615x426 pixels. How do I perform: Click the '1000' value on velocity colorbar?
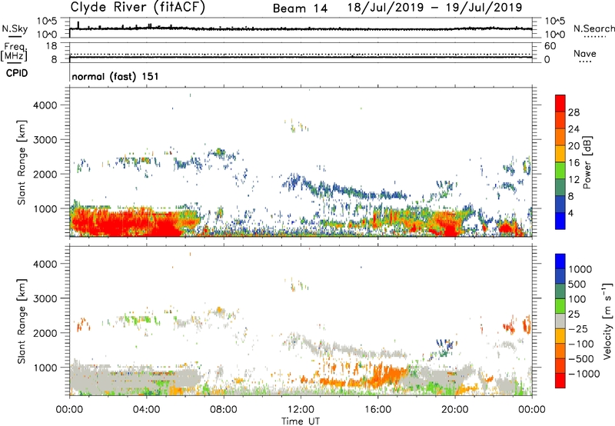pyautogui.click(x=580, y=269)
